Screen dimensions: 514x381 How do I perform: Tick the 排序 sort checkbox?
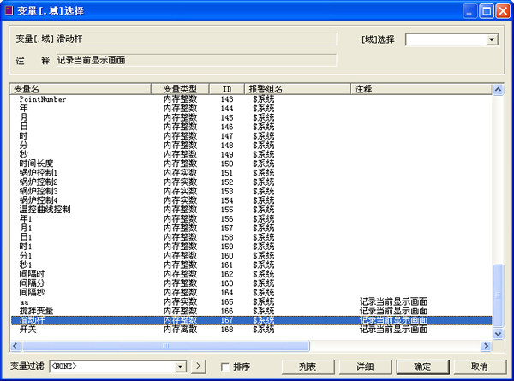click(224, 366)
